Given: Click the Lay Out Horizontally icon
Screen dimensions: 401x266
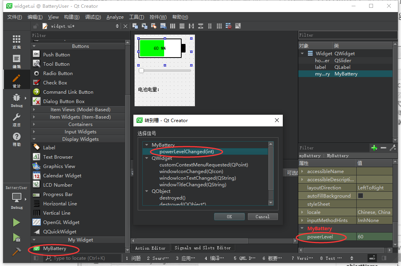Looking at the screenshot, I should pyautogui.click(x=173, y=26).
